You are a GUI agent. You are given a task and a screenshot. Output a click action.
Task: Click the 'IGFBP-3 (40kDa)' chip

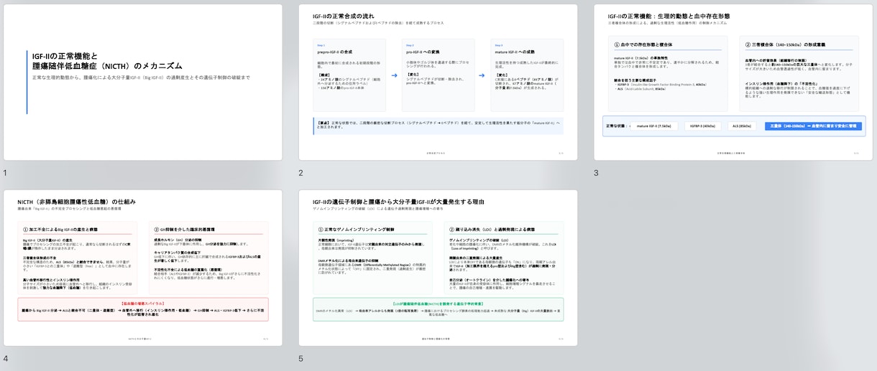click(702, 126)
